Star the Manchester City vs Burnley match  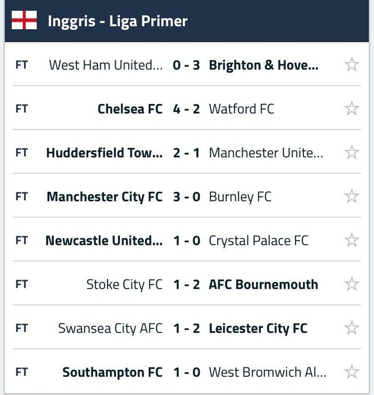[351, 196]
